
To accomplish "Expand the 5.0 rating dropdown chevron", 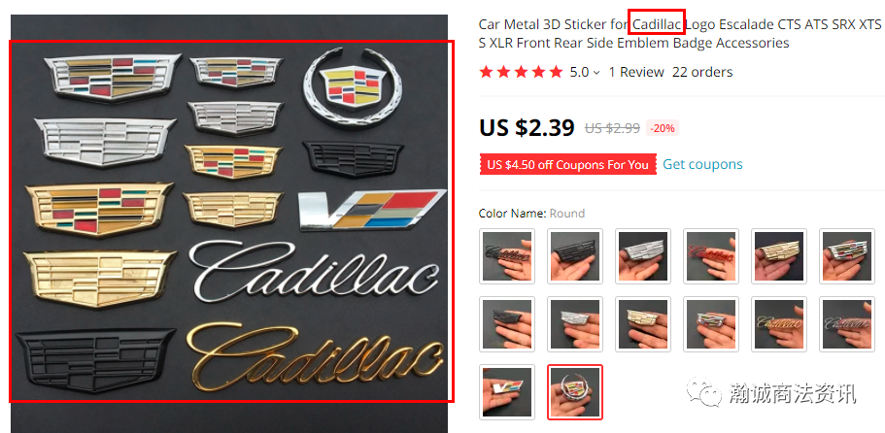I will [x=596, y=73].
